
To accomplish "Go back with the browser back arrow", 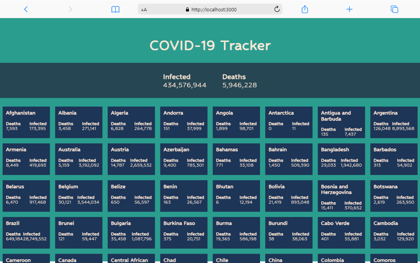I will click(26, 9).
